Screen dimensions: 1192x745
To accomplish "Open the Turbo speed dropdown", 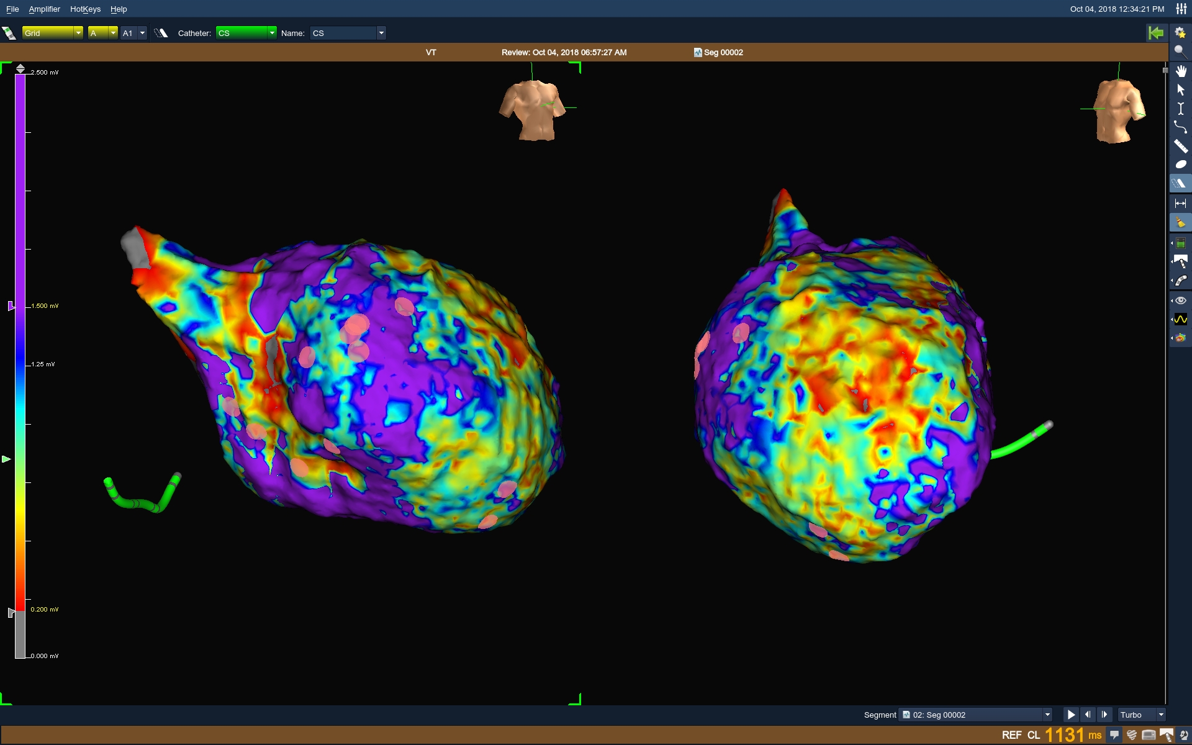I will (x=1160, y=715).
